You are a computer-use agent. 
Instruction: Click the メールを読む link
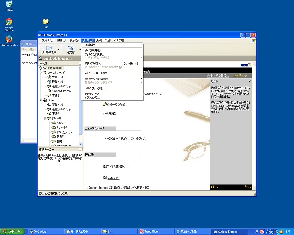(x=109, y=113)
